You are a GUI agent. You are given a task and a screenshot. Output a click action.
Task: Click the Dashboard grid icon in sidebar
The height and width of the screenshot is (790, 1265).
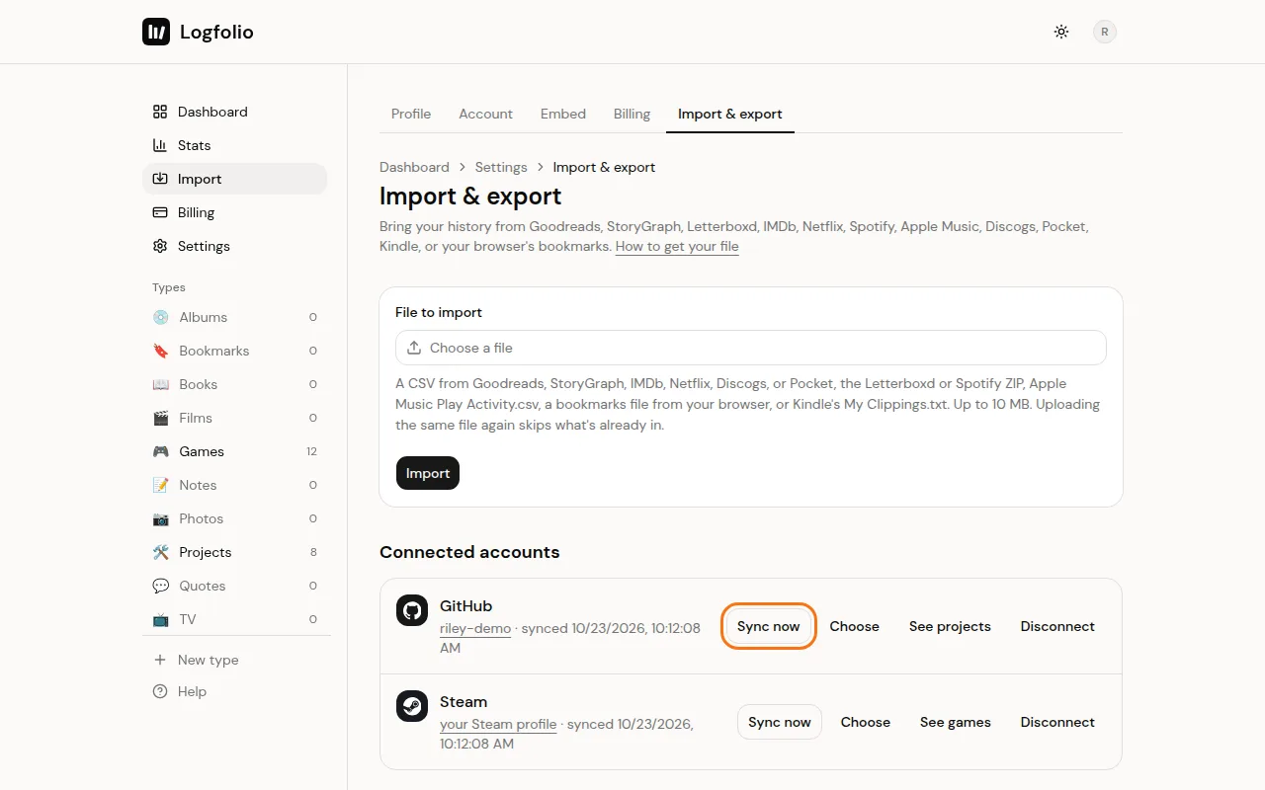click(x=160, y=112)
